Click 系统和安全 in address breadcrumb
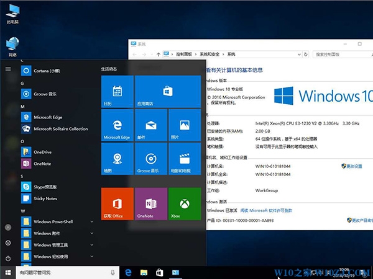 (x=210, y=54)
